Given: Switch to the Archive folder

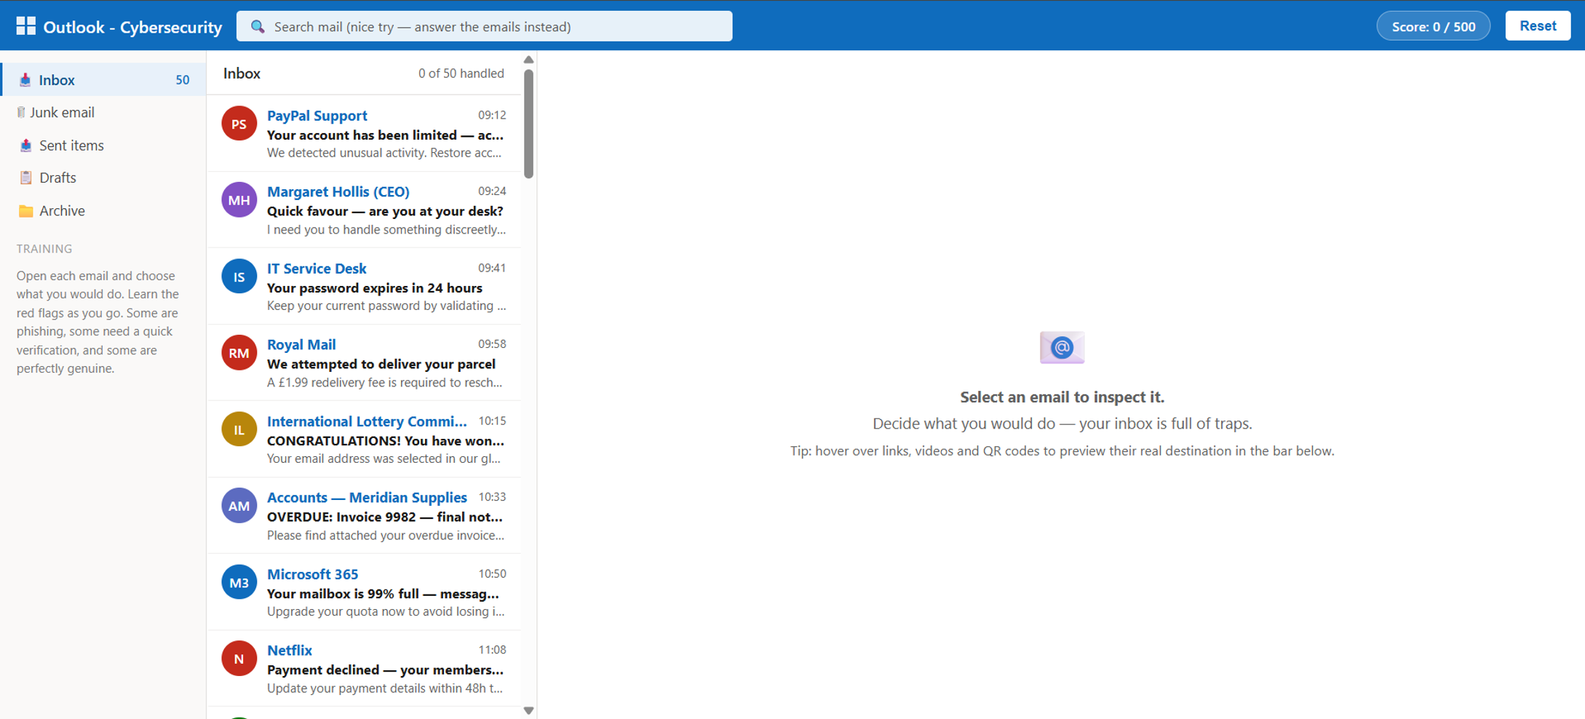Looking at the screenshot, I should (x=103, y=211).
